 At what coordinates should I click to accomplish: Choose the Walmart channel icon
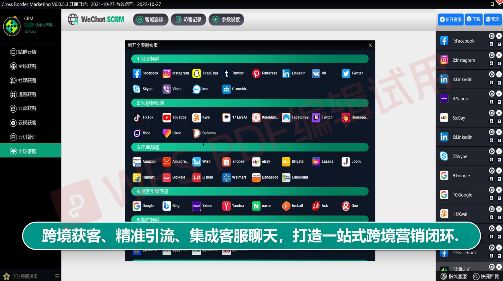(226, 178)
